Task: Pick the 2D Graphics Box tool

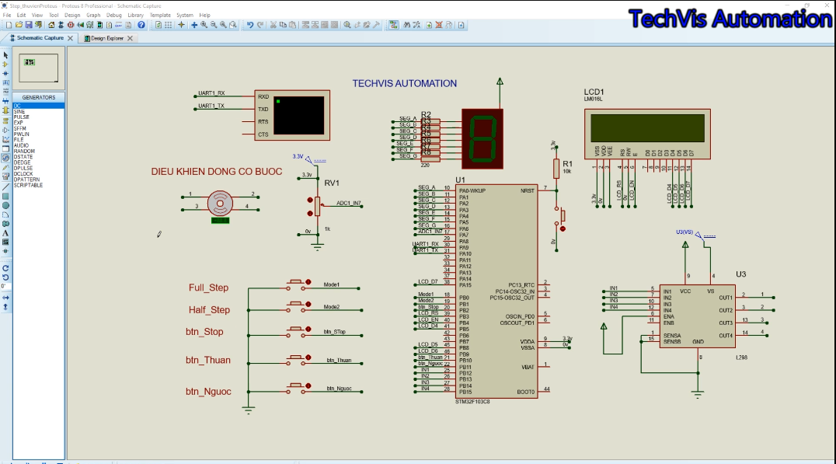Action: pos(5,197)
